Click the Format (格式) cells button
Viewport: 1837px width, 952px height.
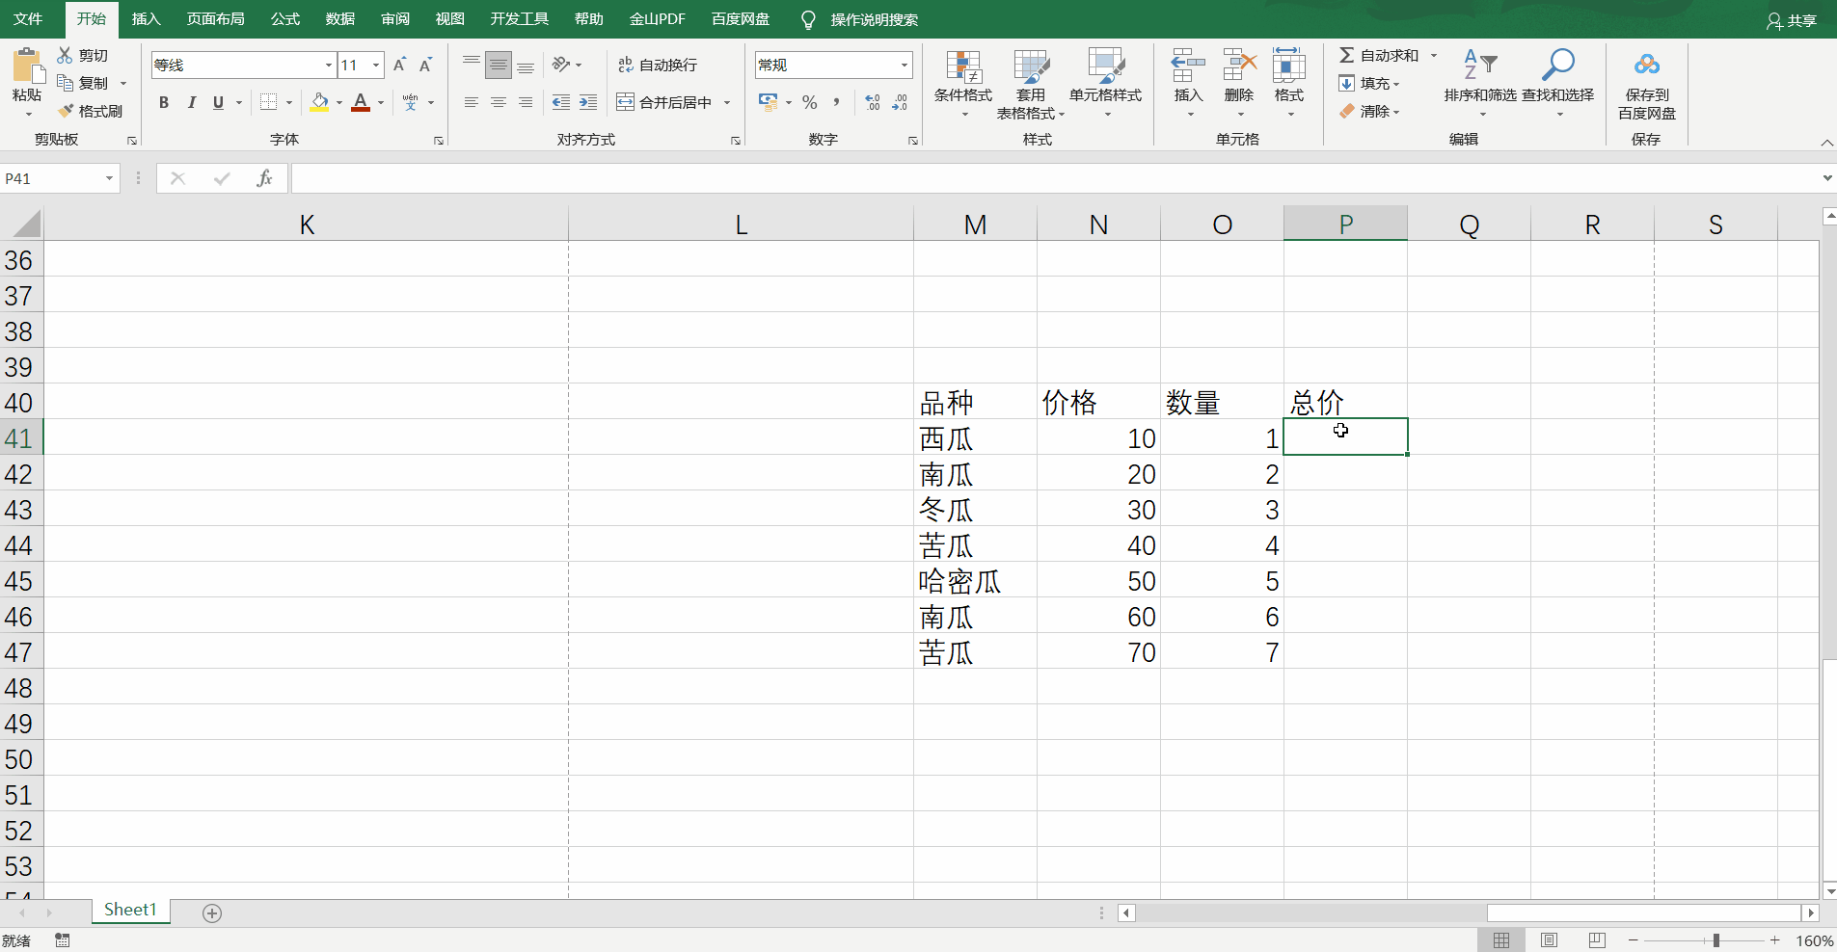(x=1289, y=84)
